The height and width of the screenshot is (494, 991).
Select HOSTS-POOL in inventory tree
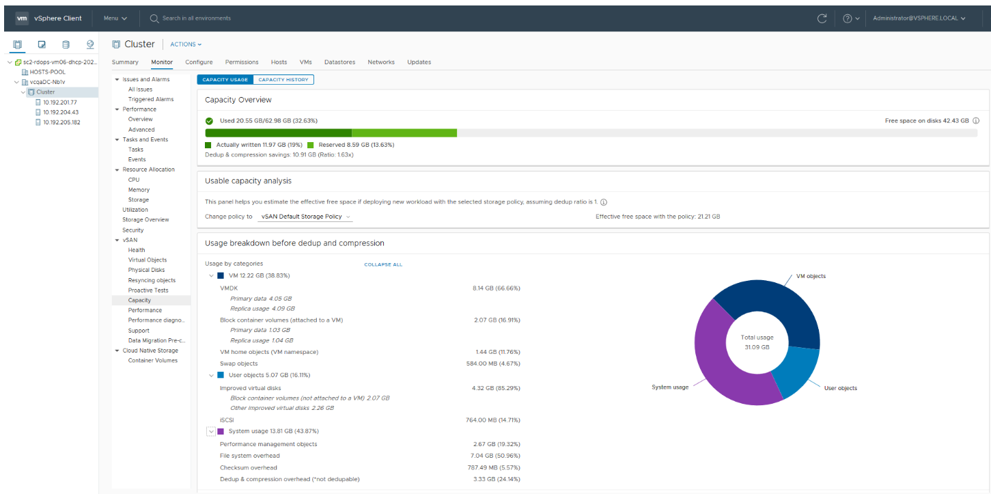click(x=48, y=72)
